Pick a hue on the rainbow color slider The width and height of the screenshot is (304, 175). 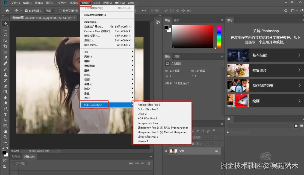coord(219,37)
